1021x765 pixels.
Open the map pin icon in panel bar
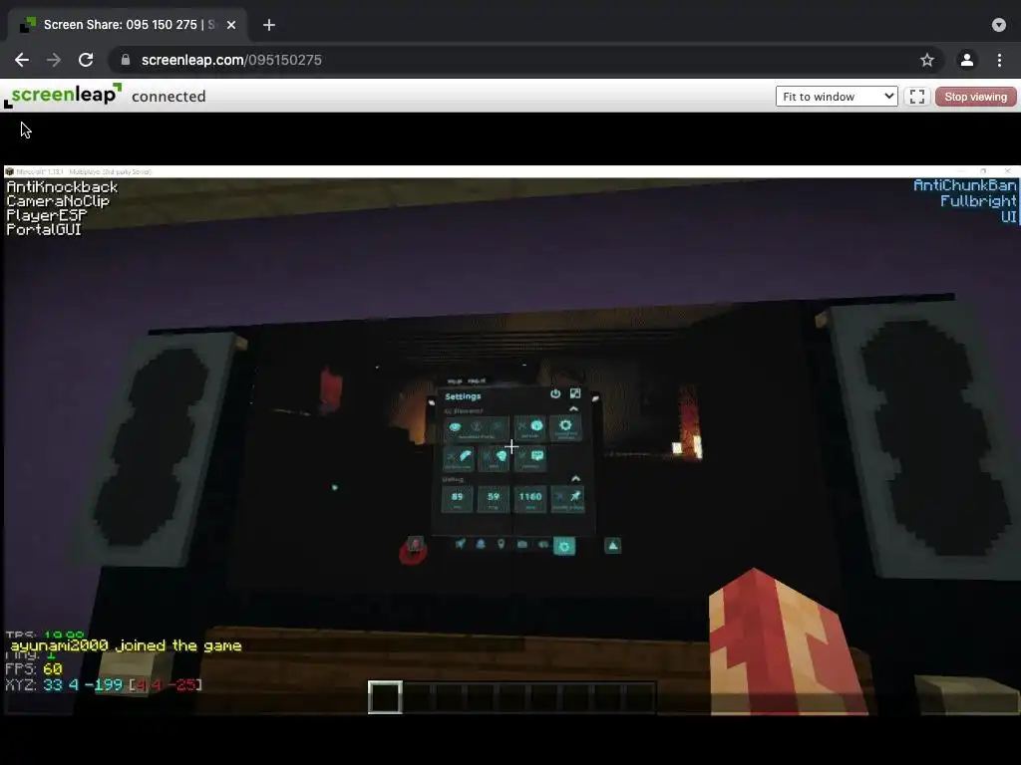pyautogui.click(x=501, y=544)
